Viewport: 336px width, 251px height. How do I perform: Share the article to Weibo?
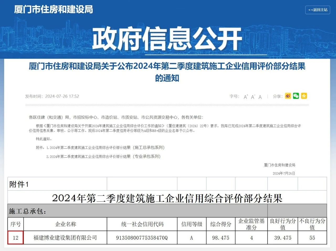pos(288,96)
